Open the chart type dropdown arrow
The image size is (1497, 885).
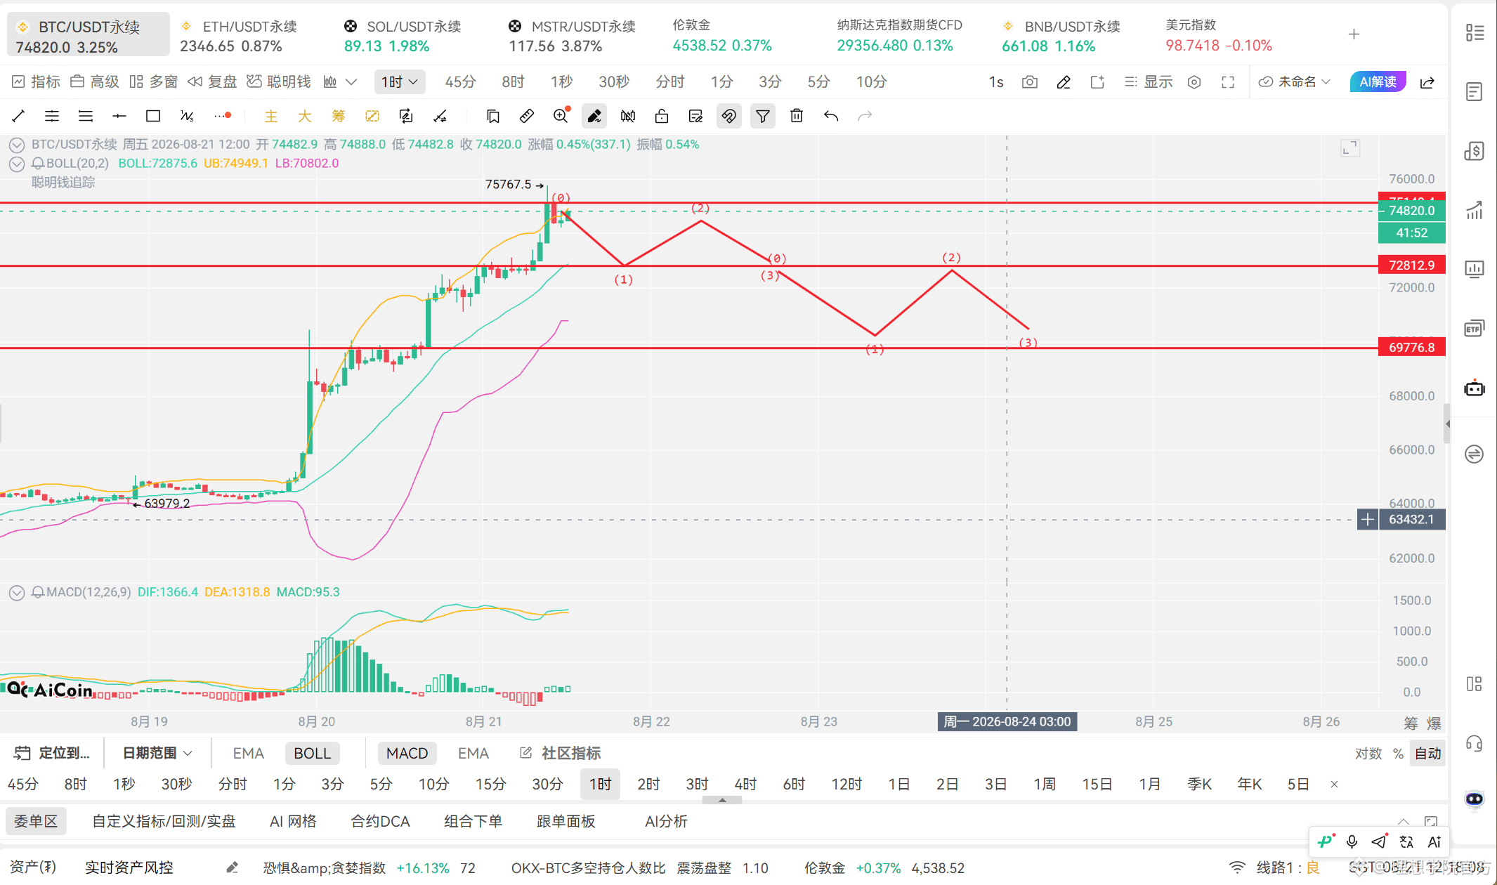tap(351, 82)
